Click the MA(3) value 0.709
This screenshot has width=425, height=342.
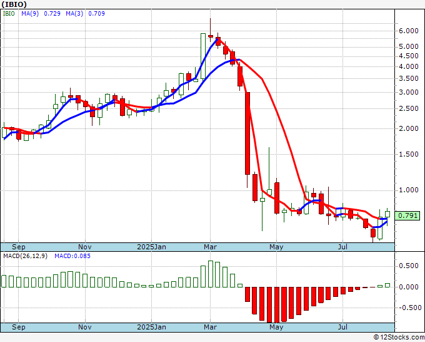tap(96, 13)
